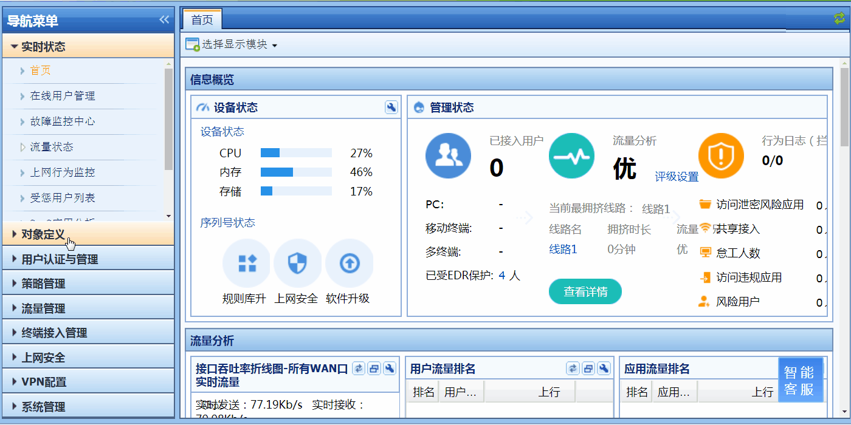Open settings wrench on 用户流量排名 panel
This screenshot has width=851, height=425.
[604, 368]
